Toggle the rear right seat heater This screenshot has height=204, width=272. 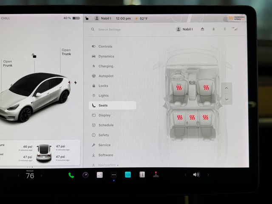[x=206, y=118]
